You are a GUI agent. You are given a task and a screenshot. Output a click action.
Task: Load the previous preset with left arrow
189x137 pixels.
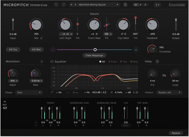point(72,5)
